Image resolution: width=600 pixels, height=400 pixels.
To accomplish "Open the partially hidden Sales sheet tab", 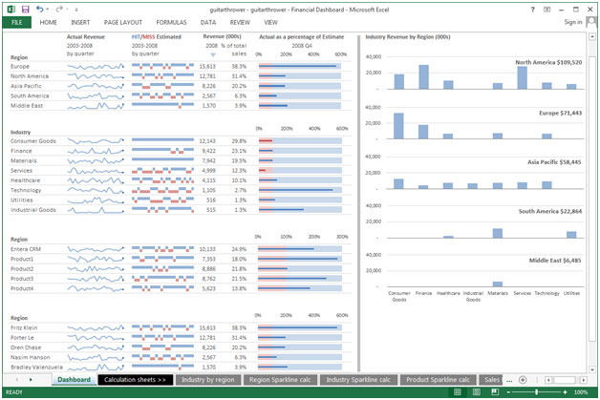I will [491, 380].
